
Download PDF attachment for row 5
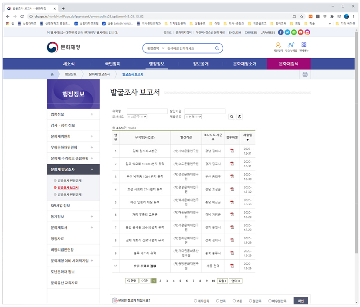click(x=232, y=202)
